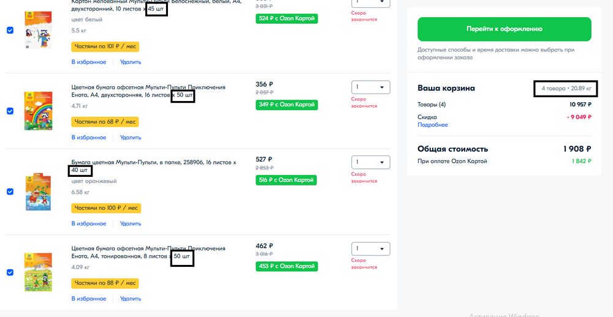Open quantity dropdown for the 356 ₽ item

[x=370, y=88]
